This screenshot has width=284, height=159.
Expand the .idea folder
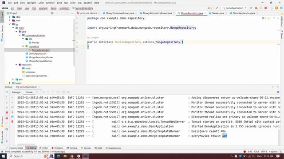point(10,17)
